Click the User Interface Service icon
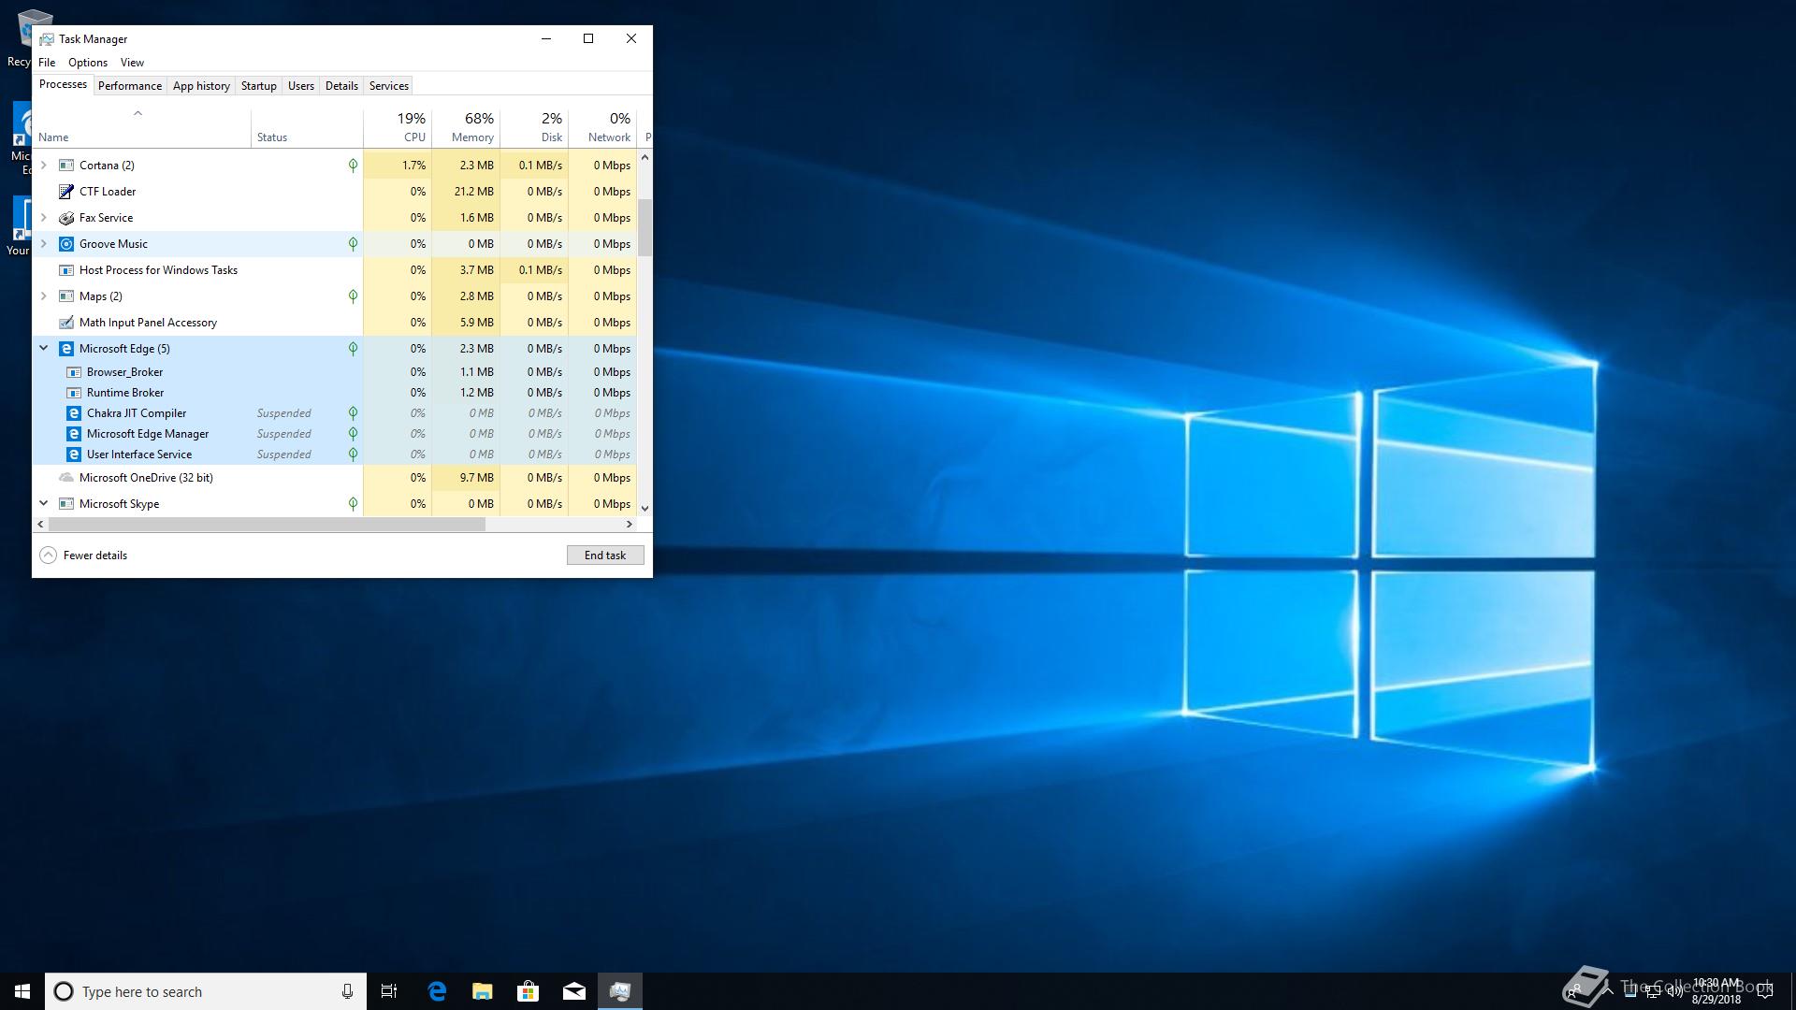 coord(74,454)
